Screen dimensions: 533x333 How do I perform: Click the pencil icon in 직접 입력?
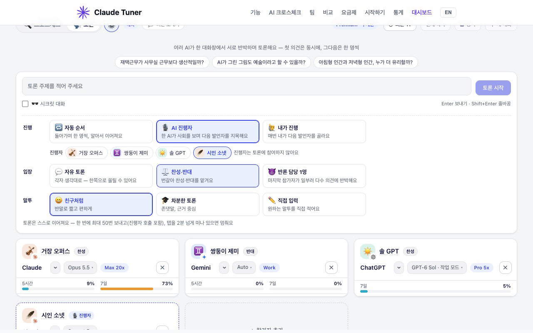[x=272, y=201]
